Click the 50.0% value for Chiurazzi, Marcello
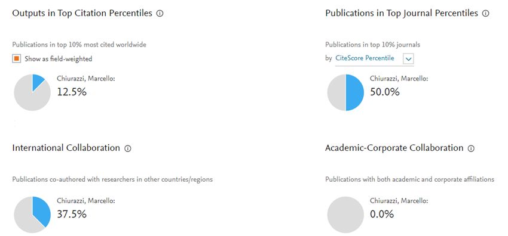 coord(385,92)
